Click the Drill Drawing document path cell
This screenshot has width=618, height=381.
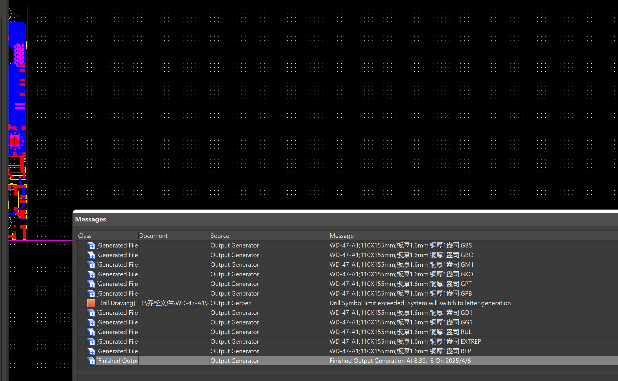tap(174, 303)
